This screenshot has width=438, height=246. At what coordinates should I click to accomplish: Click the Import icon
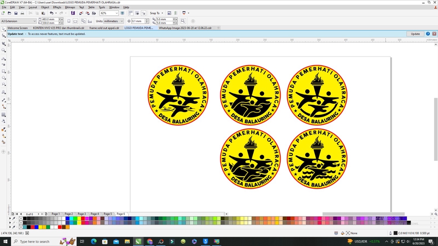81,13
